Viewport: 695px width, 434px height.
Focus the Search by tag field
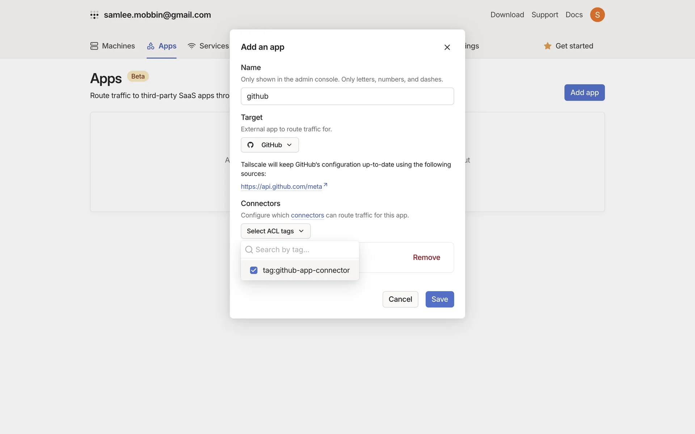304,250
